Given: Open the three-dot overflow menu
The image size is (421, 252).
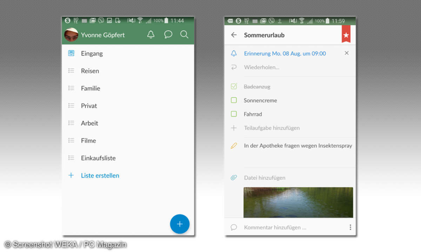Looking at the screenshot, I should tap(350, 227).
